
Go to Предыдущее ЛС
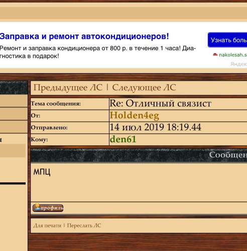click(68, 88)
